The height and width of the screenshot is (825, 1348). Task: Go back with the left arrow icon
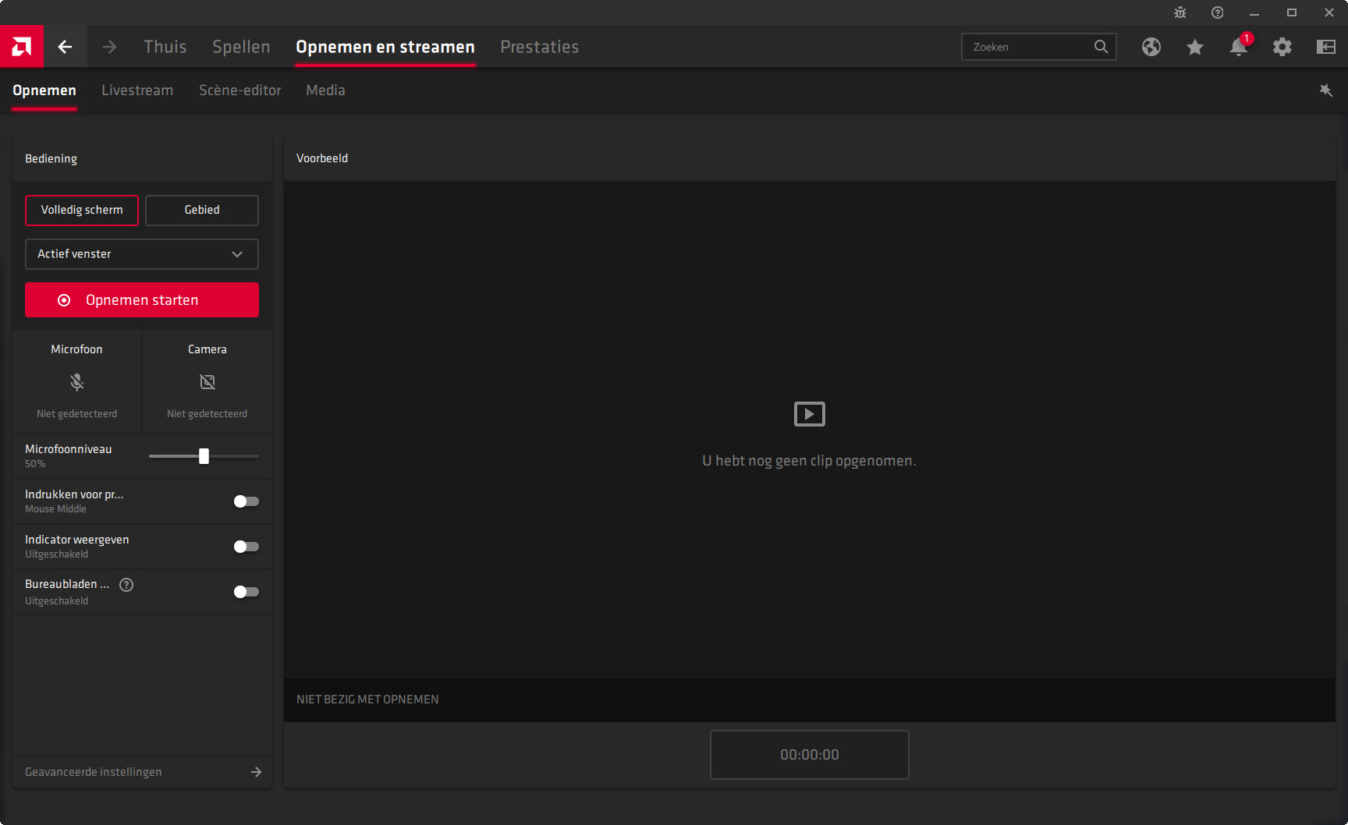65,47
